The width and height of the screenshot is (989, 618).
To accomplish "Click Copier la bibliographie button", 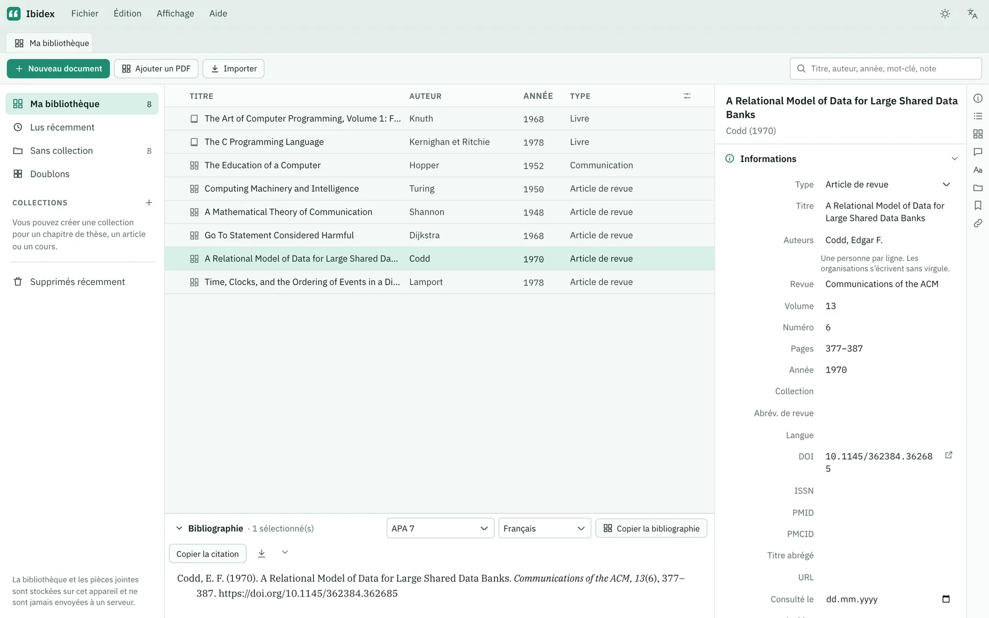I will [x=651, y=528].
